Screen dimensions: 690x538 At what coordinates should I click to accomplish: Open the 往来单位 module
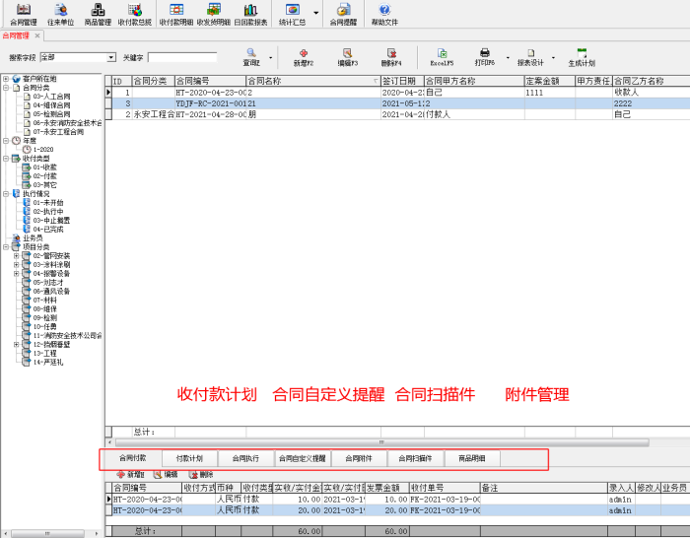click(x=60, y=13)
